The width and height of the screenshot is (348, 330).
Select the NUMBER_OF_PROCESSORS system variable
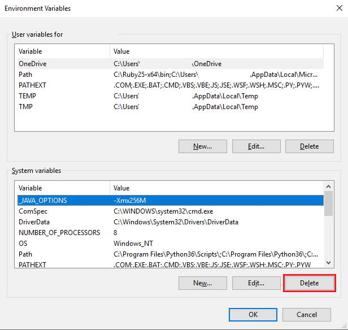(x=59, y=233)
